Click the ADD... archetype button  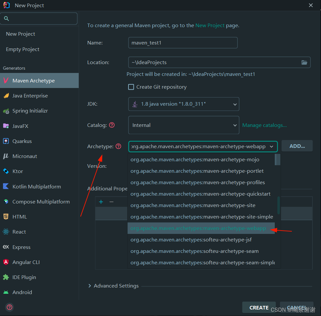coord(297,146)
